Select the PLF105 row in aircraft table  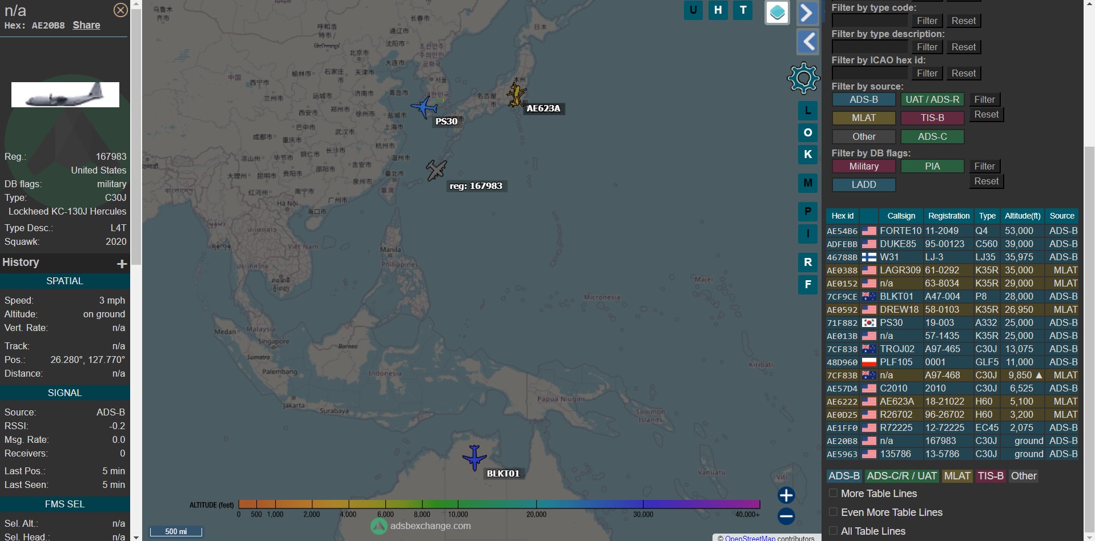[952, 362]
